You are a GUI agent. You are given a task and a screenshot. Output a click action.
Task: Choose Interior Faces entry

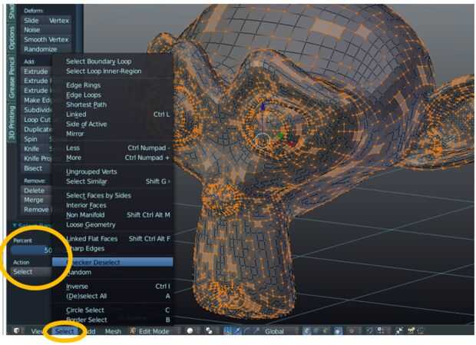[112, 205]
